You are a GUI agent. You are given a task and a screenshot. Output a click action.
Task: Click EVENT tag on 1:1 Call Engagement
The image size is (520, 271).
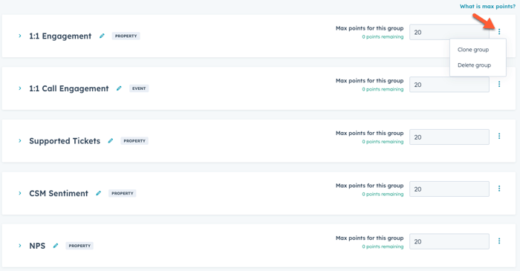pos(139,88)
